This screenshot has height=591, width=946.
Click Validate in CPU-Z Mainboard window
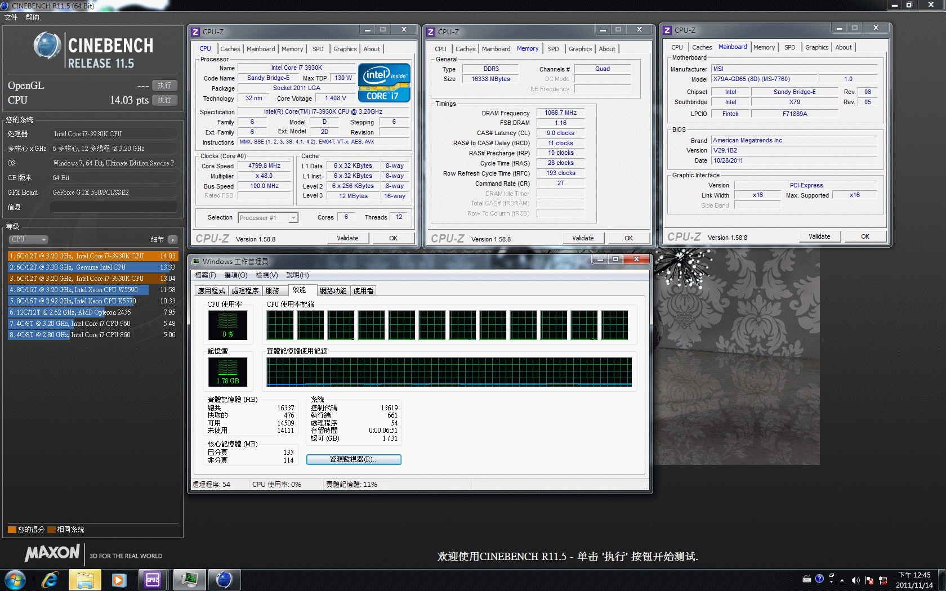pos(819,236)
